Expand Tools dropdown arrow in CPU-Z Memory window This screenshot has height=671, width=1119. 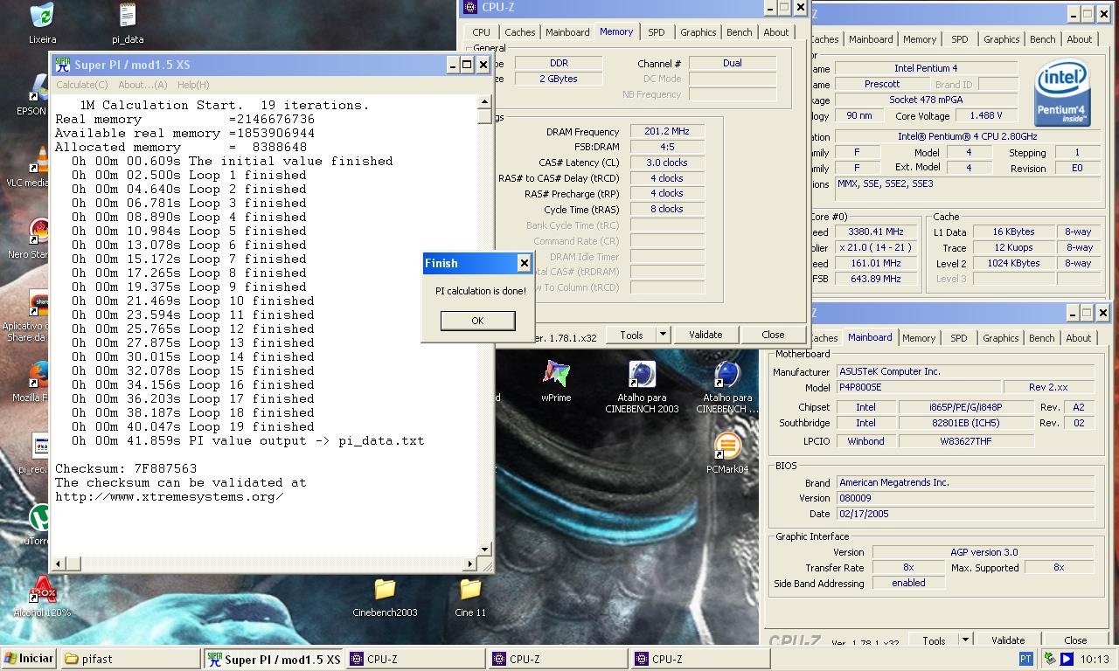click(663, 335)
